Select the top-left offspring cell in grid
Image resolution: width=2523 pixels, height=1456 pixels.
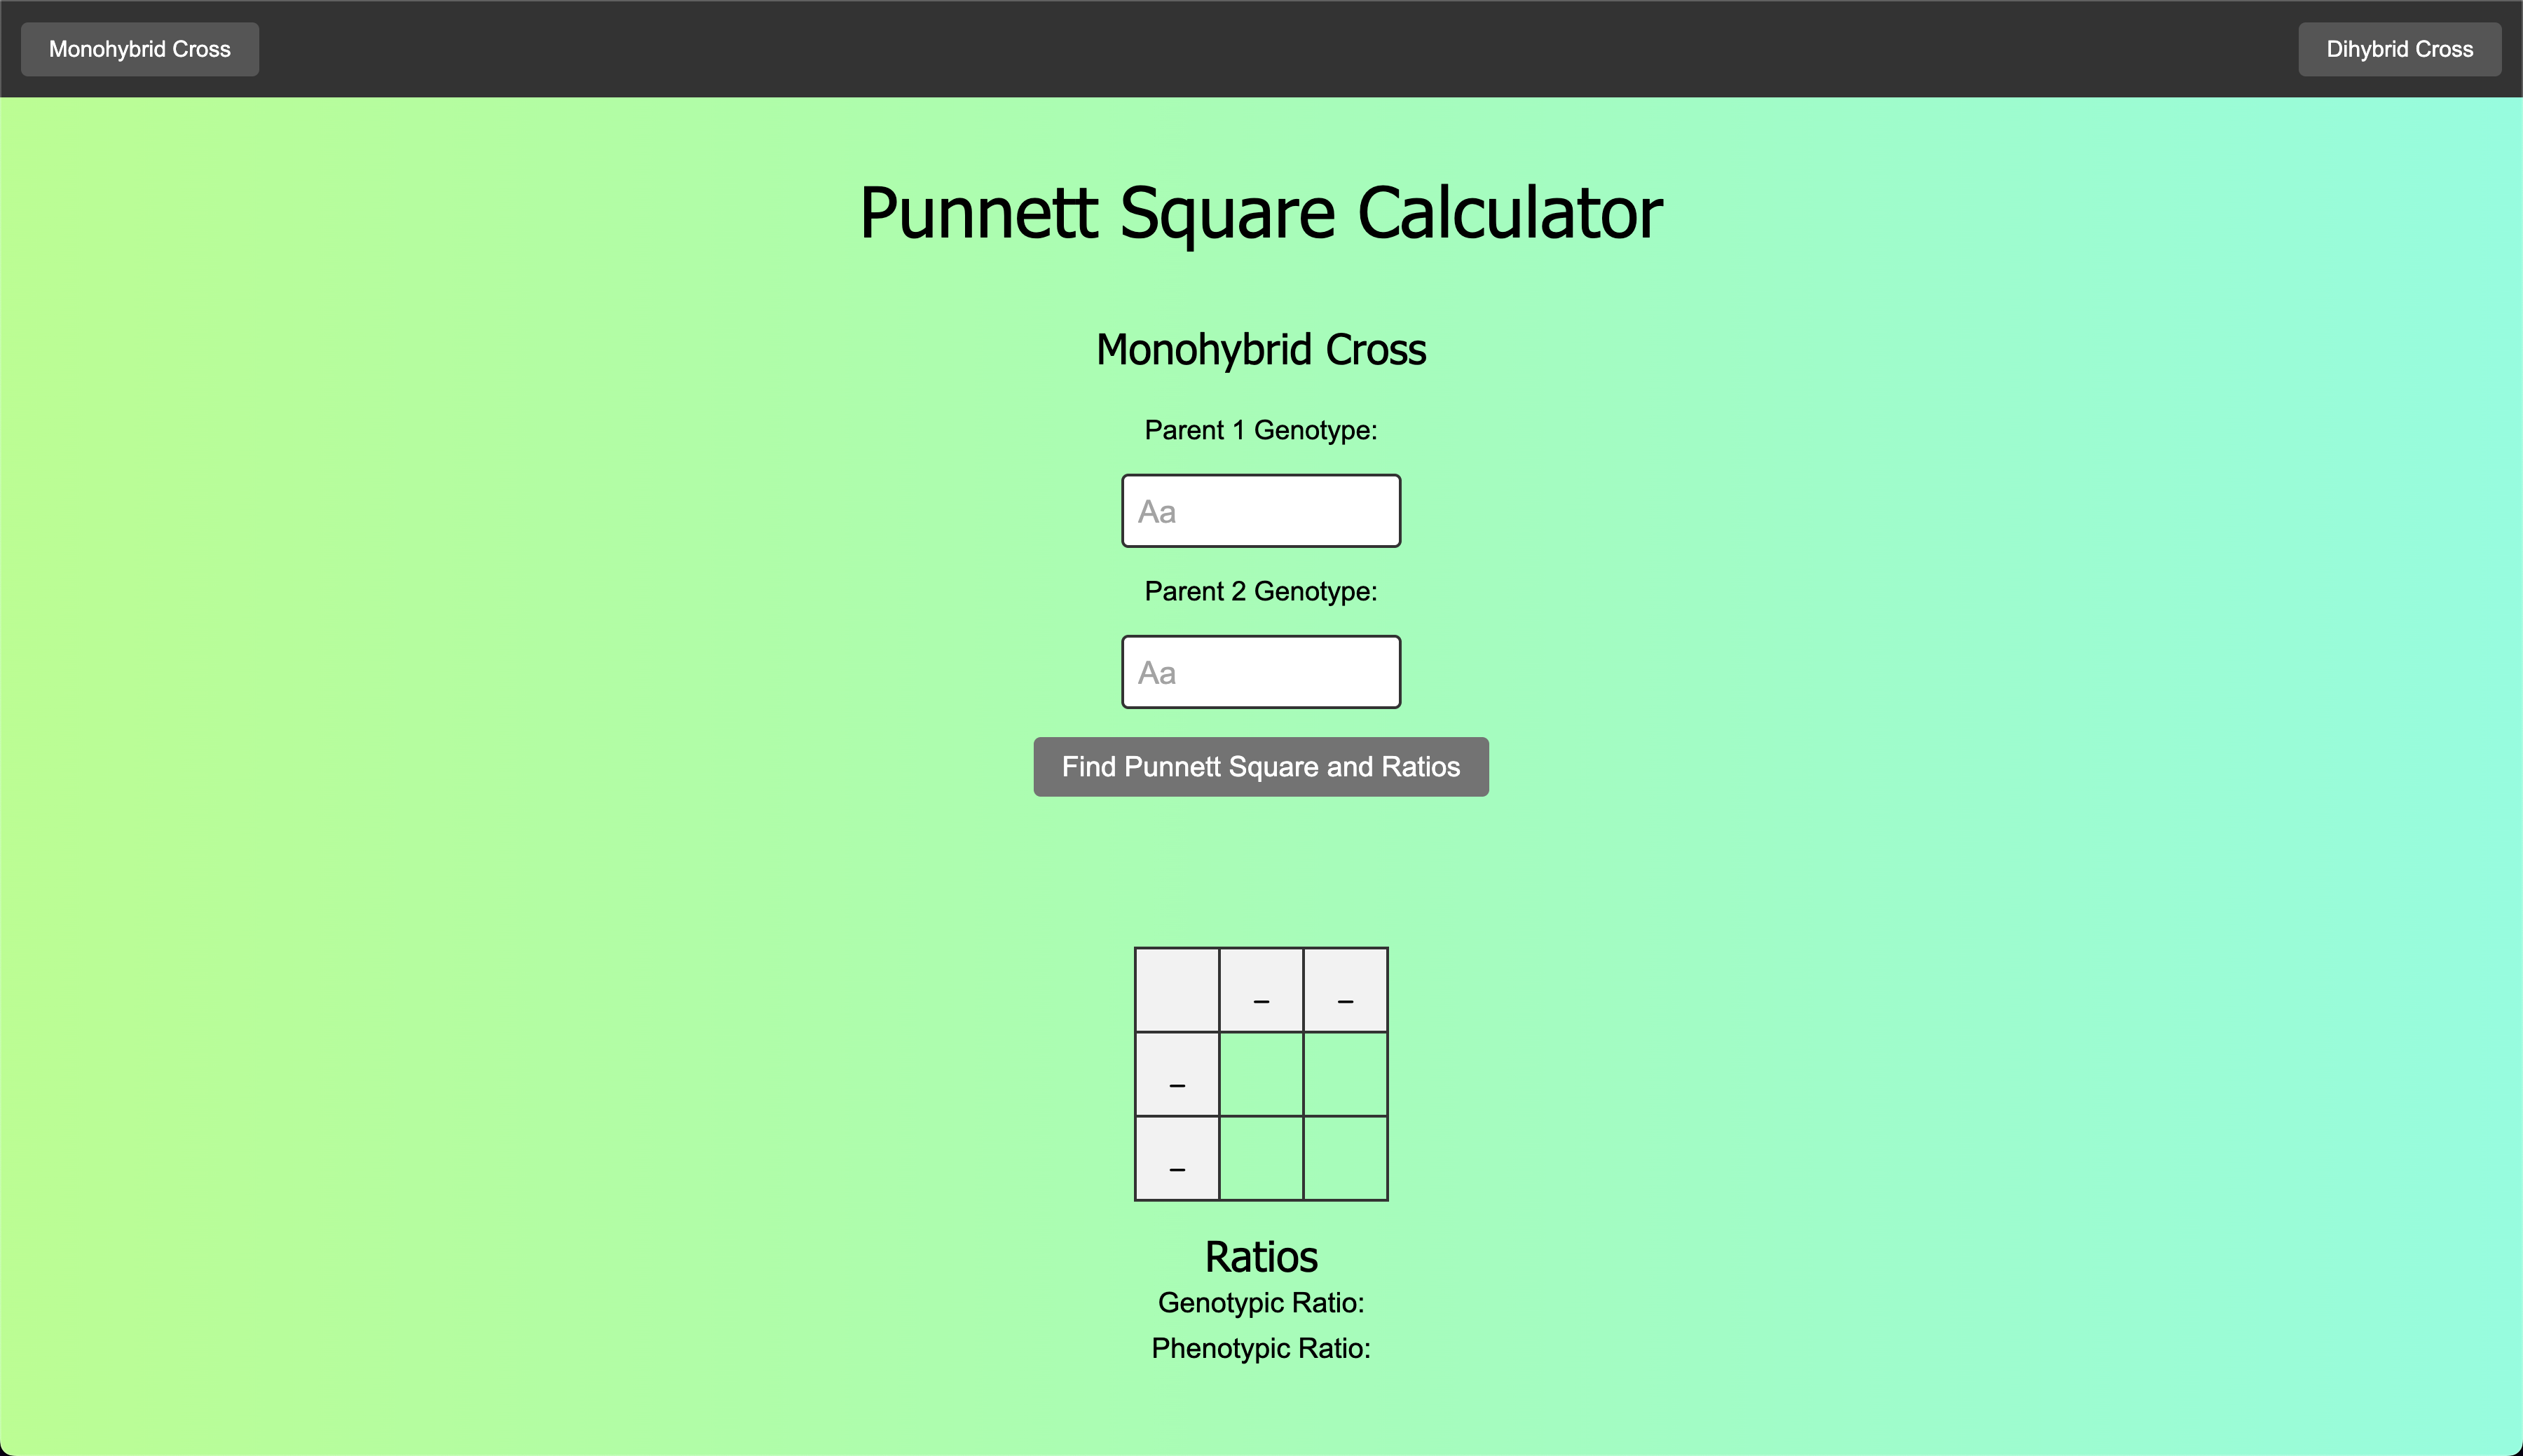point(1261,1074)
